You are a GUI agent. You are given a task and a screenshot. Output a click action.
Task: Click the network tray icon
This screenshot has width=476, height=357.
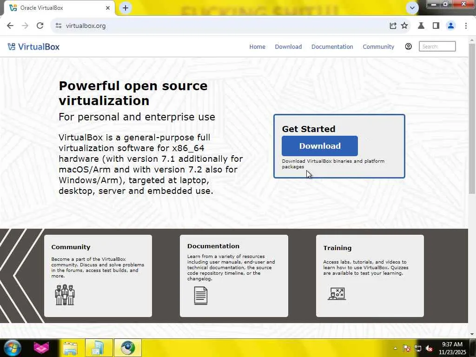(418, 348)
